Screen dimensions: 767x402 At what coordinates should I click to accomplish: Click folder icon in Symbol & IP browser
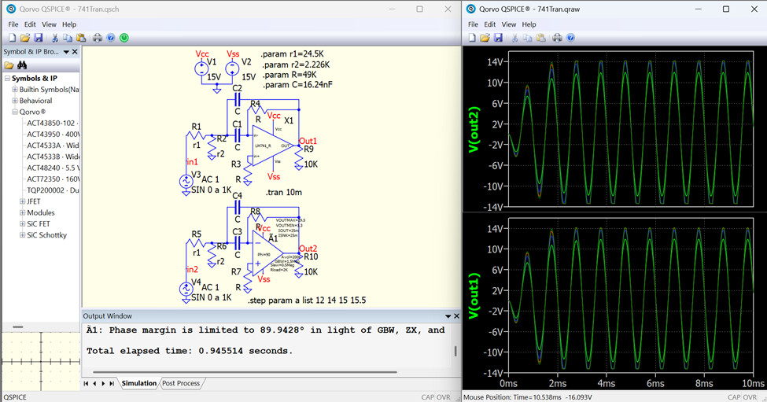pyautogui.click(x=9, y=65)
